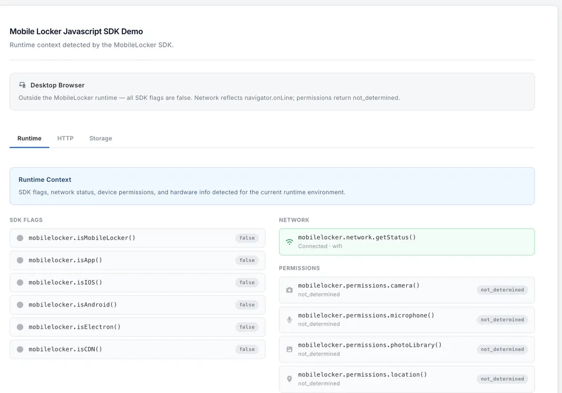The height and width of the screenshot is (393, 562).
Task: Click the not_determined badge for microphone permission
Action: 502,320
